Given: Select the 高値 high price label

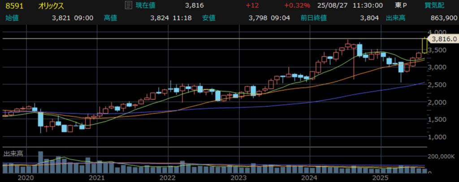Looking at the screenshot, I should click(x=110, y=18).
